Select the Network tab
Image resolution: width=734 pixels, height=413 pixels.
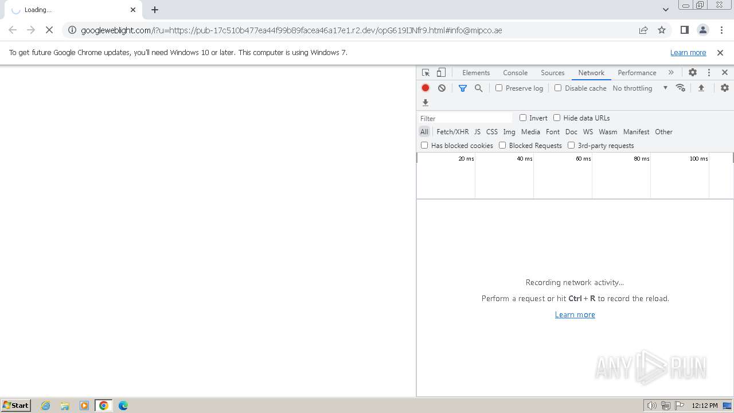[591, 73]
